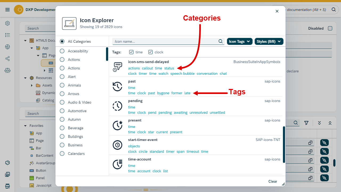The height and width of the screenshot is (192, 341).
Task: Click the bygone tag link
Action: [163, 93]
